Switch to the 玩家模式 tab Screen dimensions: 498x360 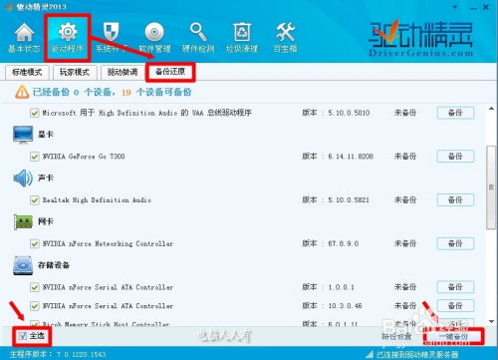pos(75,72)
